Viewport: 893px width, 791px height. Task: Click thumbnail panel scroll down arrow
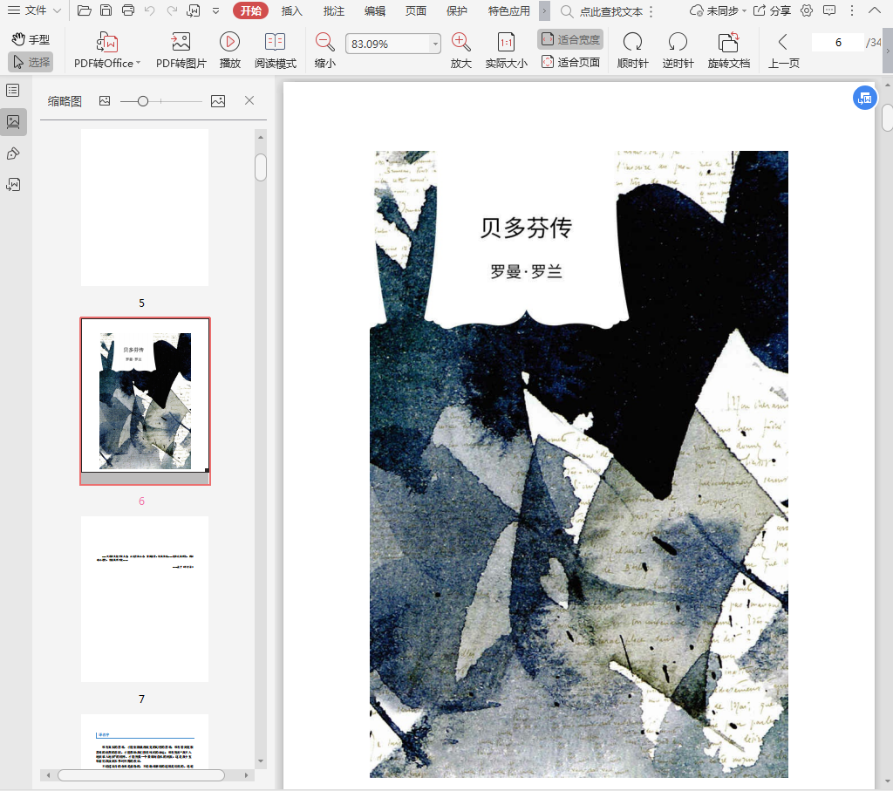coord(261,760)
